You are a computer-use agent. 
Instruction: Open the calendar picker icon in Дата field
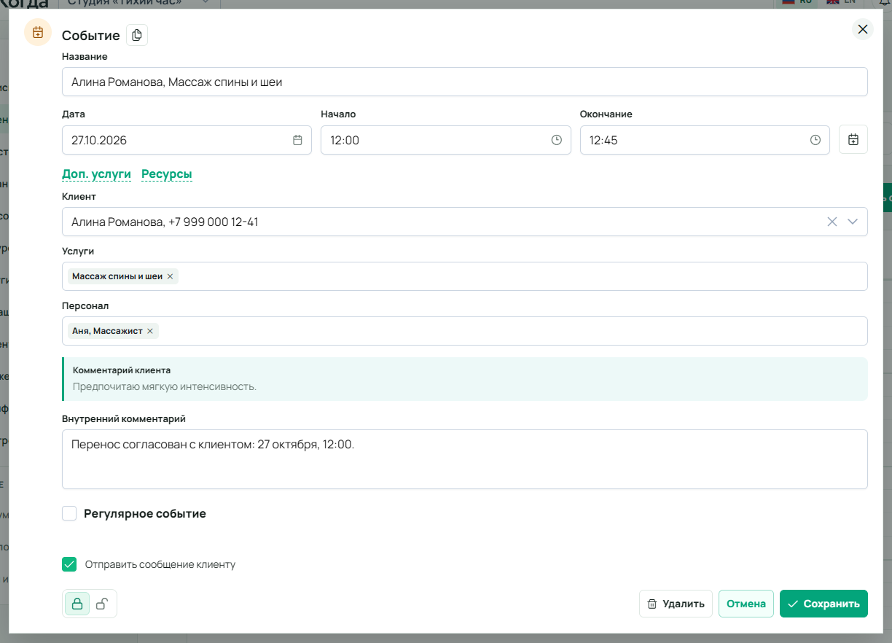coord(297,140)
